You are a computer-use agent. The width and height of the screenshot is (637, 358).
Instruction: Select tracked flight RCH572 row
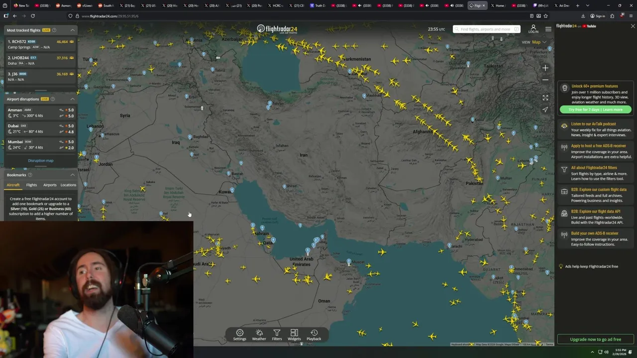point(40,44)
